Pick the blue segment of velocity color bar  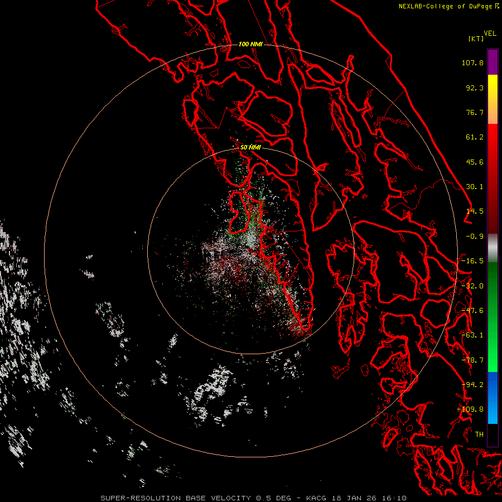pos(493,398)
